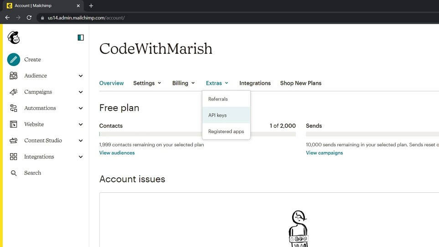Image resolution: width=439 pixels, height=247 pixels.
Task: Switch to the Overview tab
Action: (111, 83)
